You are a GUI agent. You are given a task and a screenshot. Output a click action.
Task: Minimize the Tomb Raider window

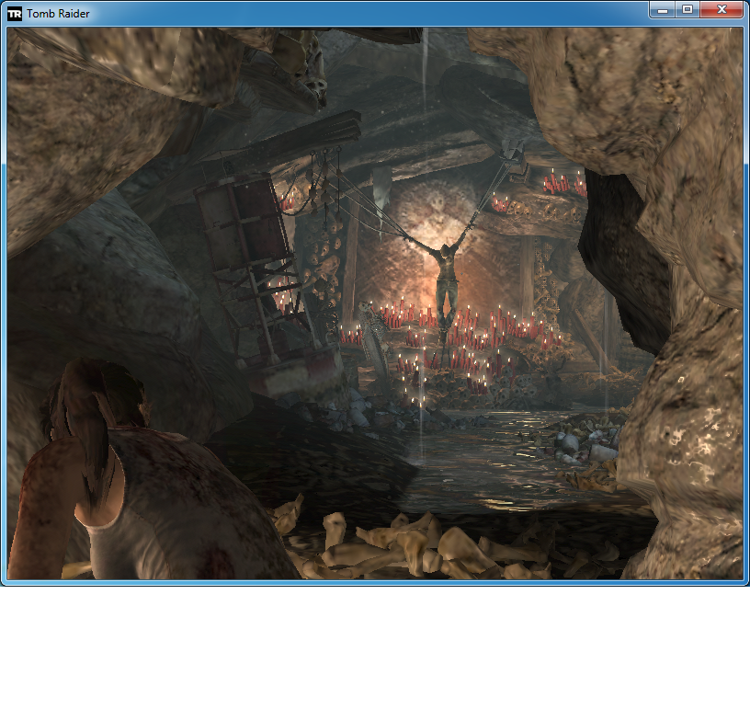click(x=662, y=9)
